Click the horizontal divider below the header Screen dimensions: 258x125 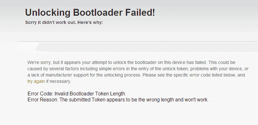(129, 42)
